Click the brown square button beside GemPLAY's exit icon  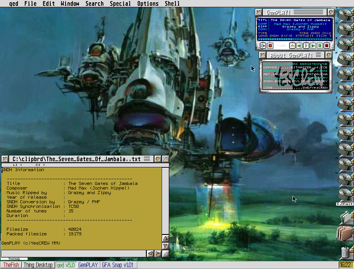[x=270, y=46]
